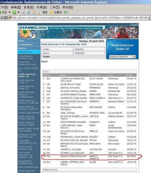
Task: Open Santander Libertadores Cup link
Action: click(27, 142)
